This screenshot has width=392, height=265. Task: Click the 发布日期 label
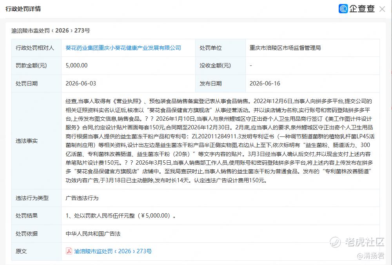211,83
